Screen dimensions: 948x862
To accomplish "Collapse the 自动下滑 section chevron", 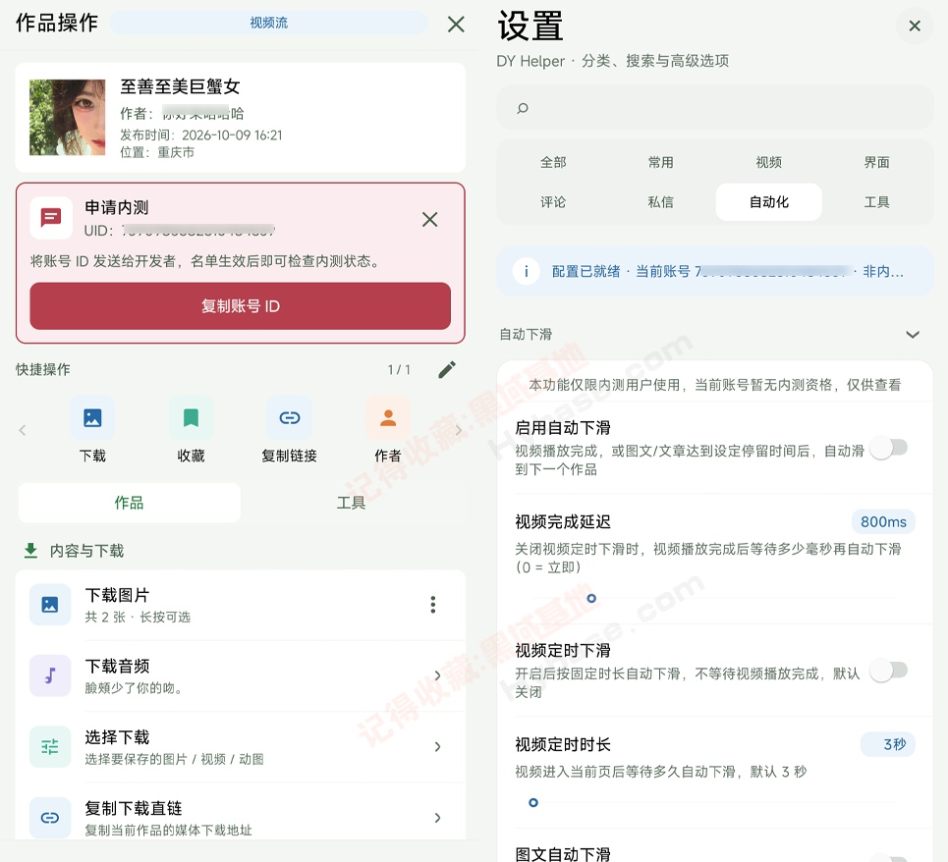I will pyautogui.click(x=913, y=335).
